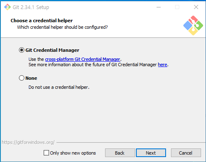The height and width of the screenshot is (162, 206).
Task: Select the Git Credential Manager radio button
Action: point(21,50)
